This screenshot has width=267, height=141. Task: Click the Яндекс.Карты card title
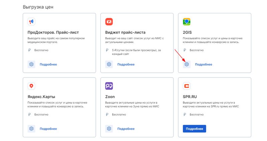(x=41, y=97)
